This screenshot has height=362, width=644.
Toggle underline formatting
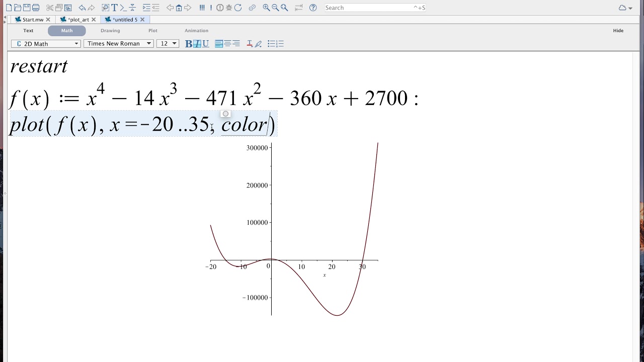click(x=205, y=44)
